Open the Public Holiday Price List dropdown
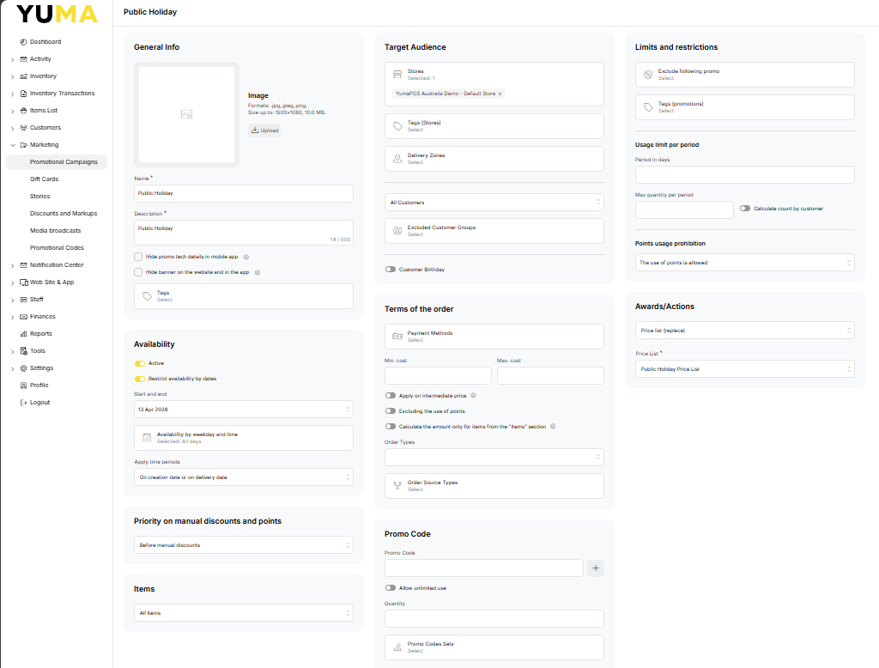Viewport: 879px width, 668px height. 744,369
